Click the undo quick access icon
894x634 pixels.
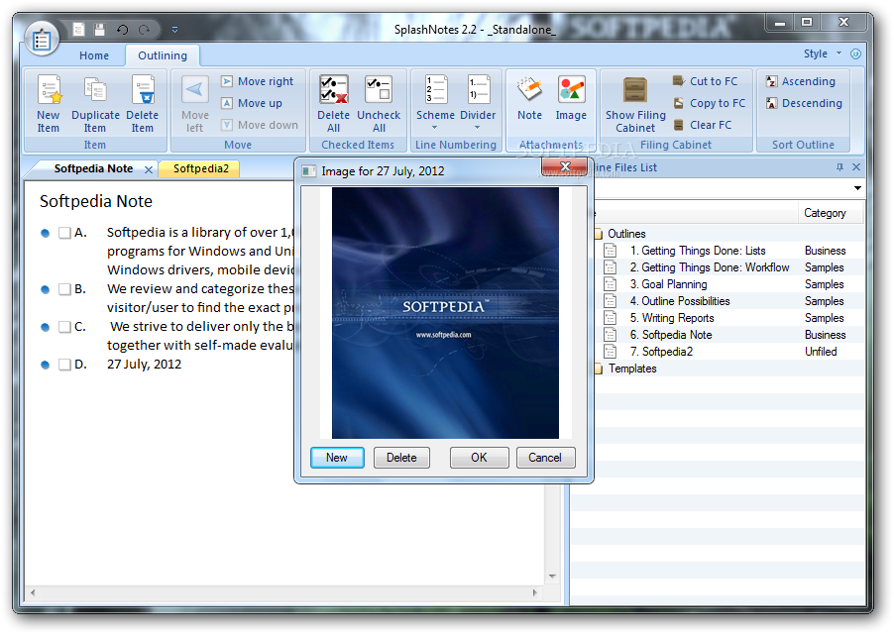click(x=122, y=29)
